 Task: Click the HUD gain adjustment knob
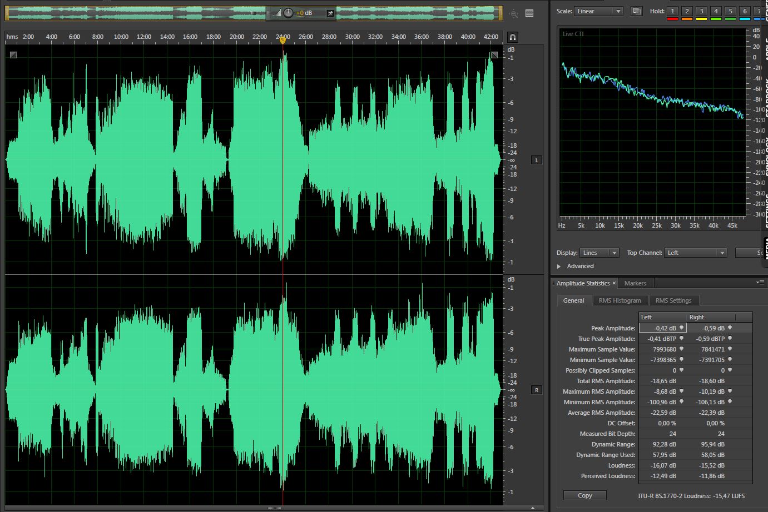[288, 13]
